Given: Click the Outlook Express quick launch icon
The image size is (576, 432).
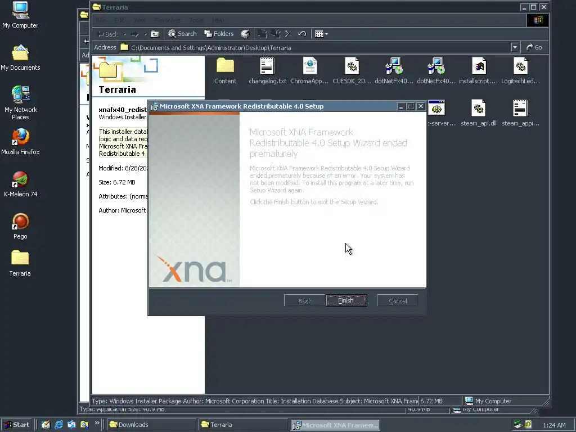Looking at the screenshot, I should [71, 425].
